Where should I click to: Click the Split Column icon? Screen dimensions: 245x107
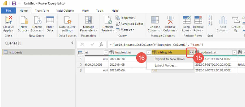(x=223, y=20)
